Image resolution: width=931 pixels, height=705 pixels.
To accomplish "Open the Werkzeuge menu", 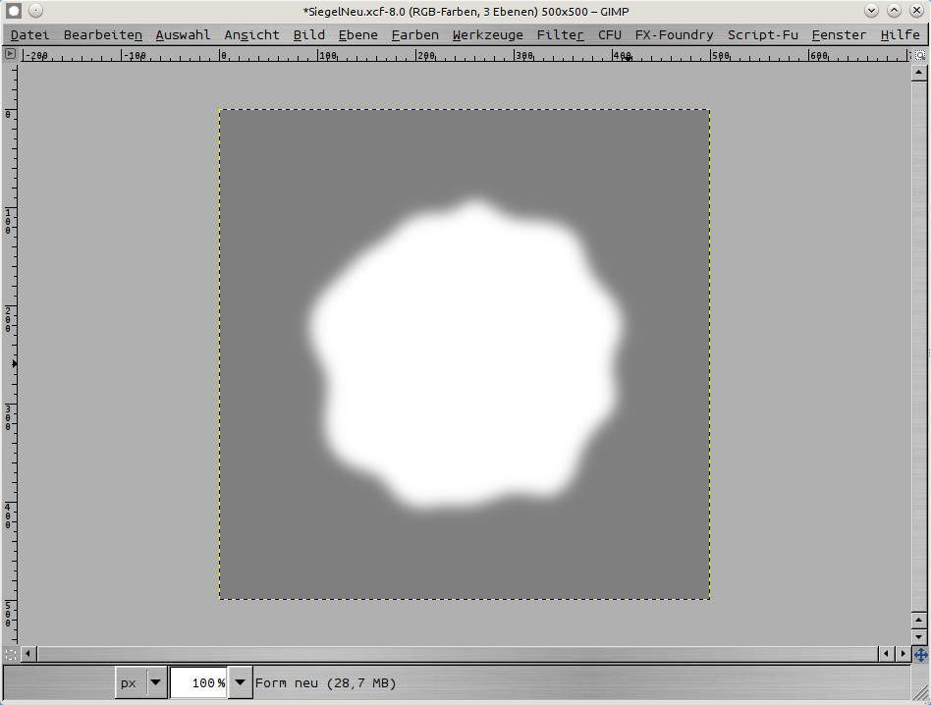I will coord(487,34).
